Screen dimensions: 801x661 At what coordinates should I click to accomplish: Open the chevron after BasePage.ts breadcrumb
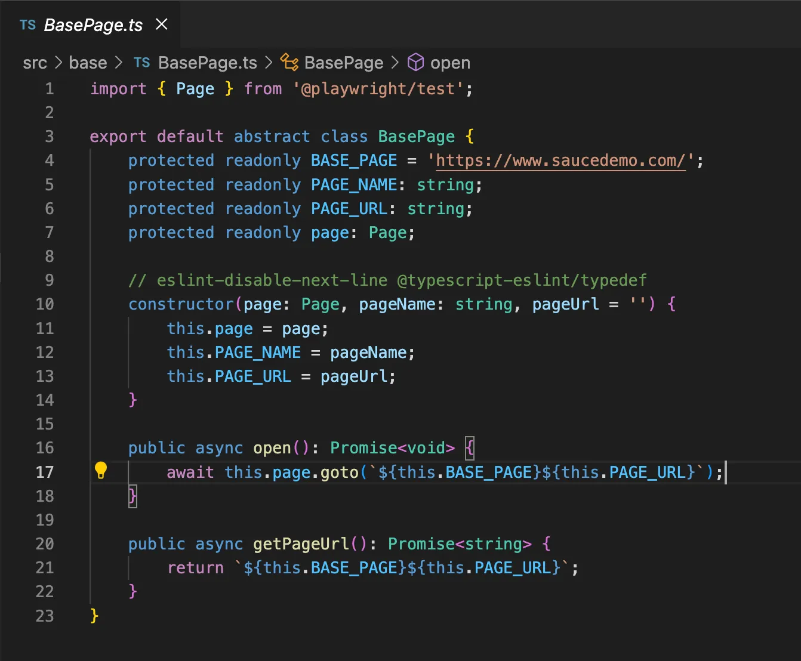[x=268, y=62]
